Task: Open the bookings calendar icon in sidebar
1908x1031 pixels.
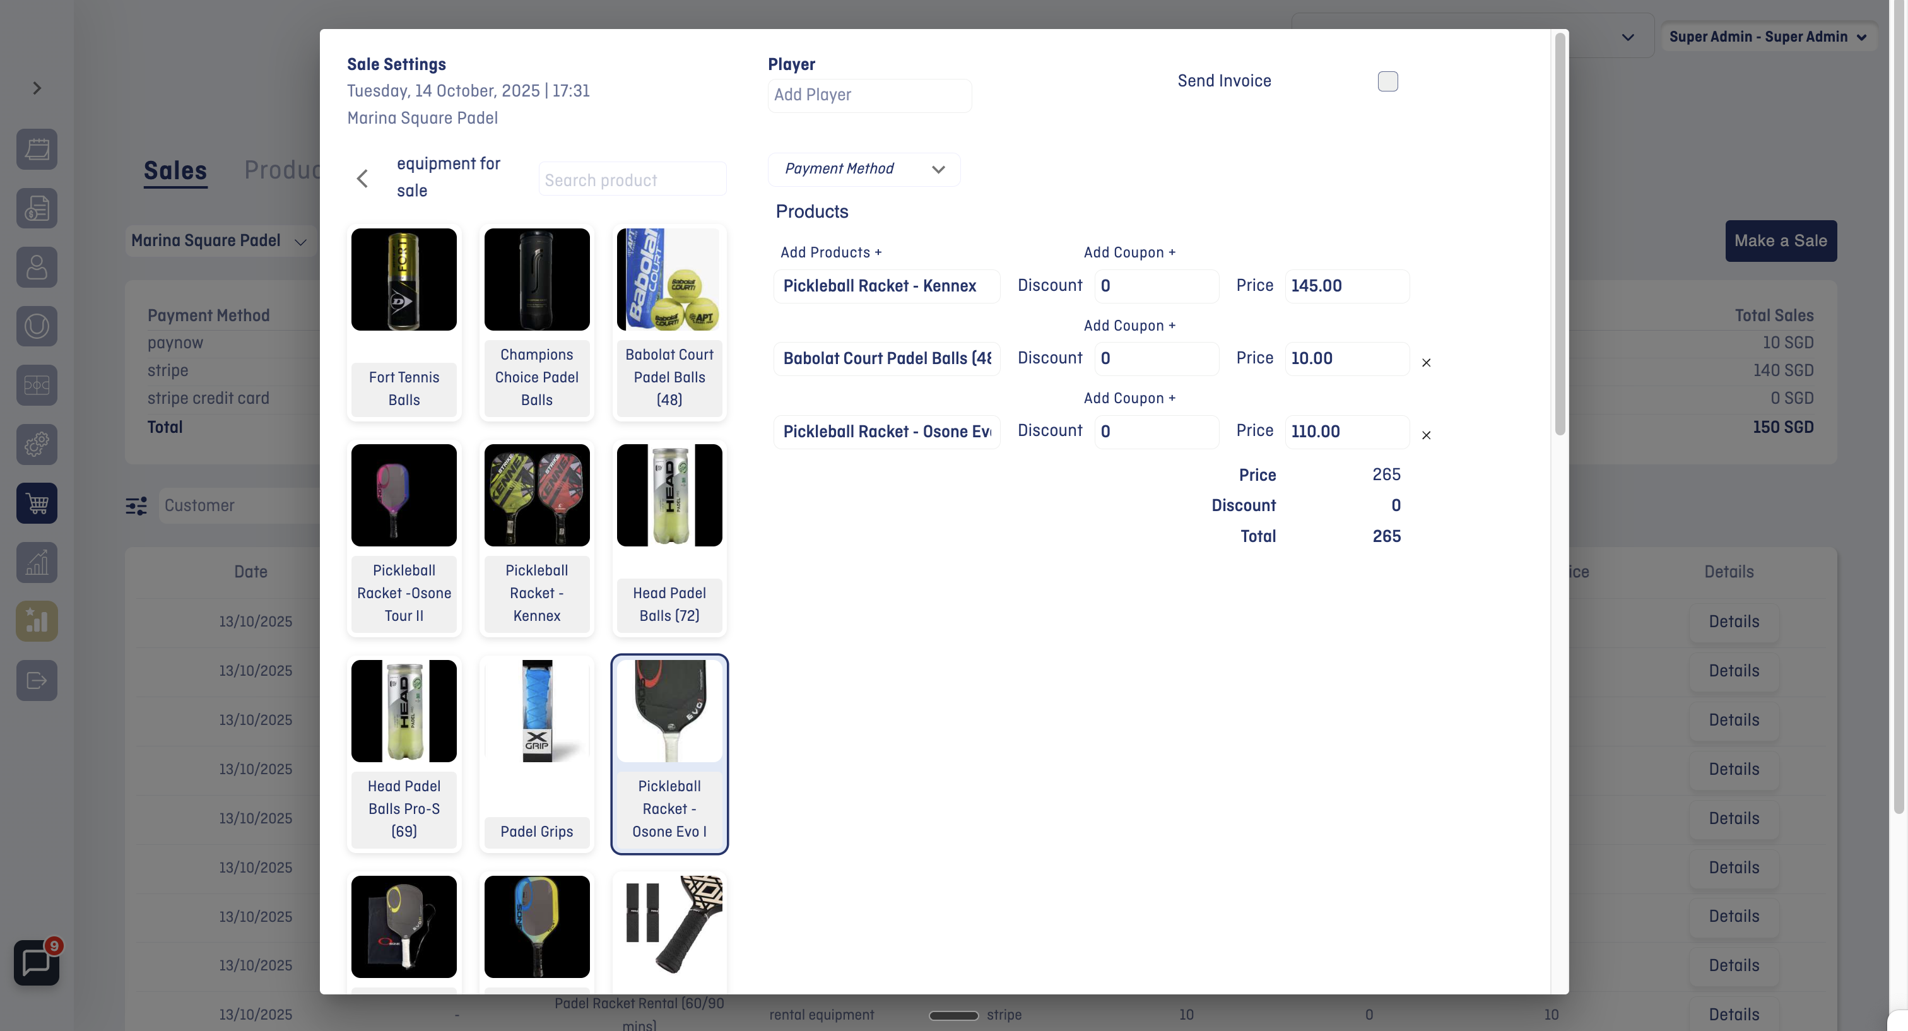Action: (37, 149)
